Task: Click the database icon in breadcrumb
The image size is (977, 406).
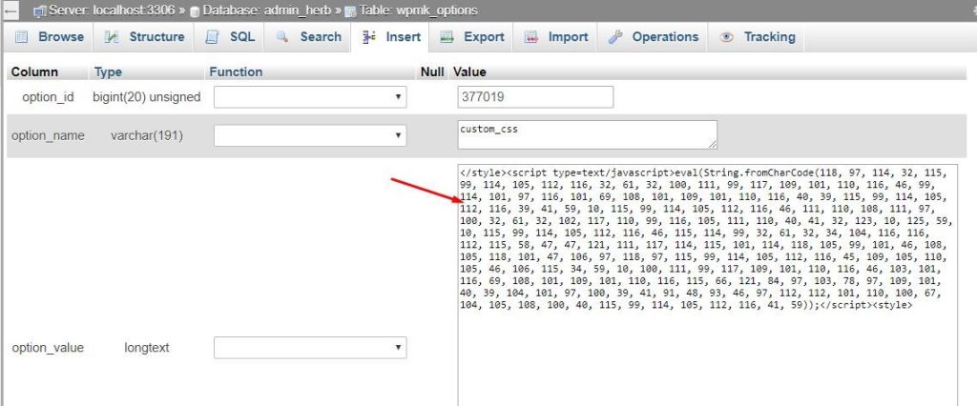Action: tap(195, 11)
